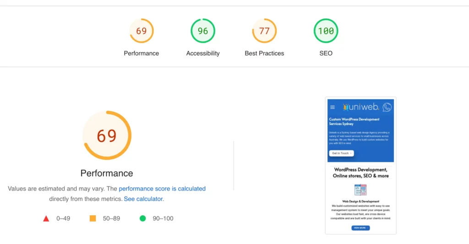Image resolution: width=469 pixels, height=244 pixels.
Task: Click the orange square 50–89 legend swatch
Action: point(93,218)
